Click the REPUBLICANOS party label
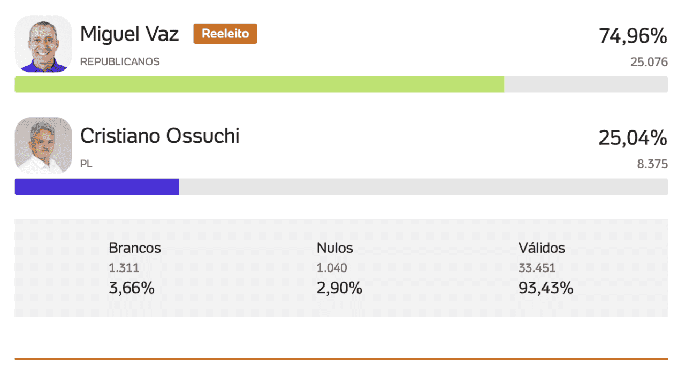 tap(120, 61)
